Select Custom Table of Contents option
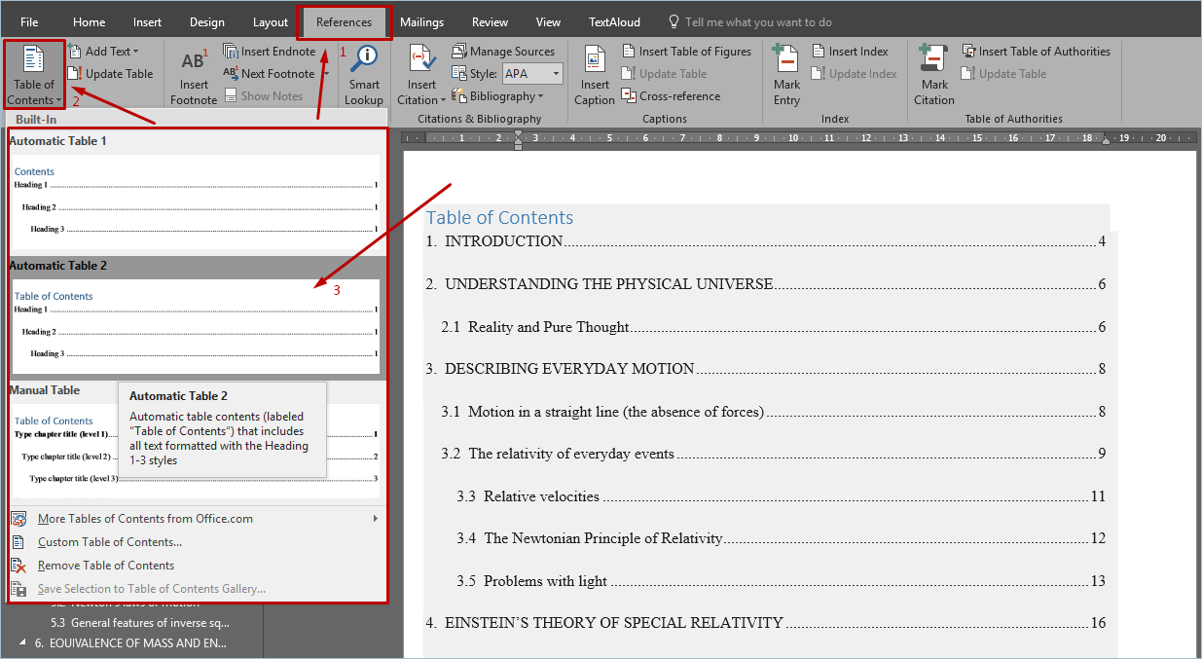Viewport: 1202px width, 659px height. pyautogui.click(x=109, y=542)
